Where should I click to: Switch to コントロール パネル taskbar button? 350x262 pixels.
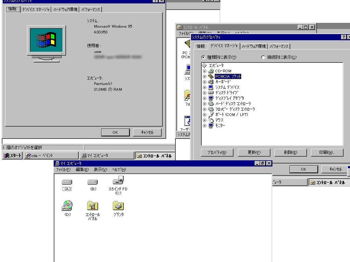coord(155,156)
